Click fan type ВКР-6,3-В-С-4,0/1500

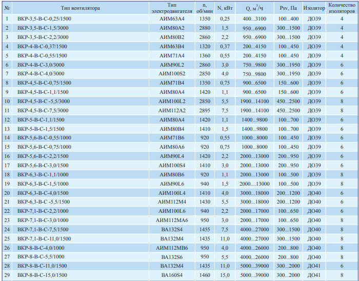coord(43,193)
